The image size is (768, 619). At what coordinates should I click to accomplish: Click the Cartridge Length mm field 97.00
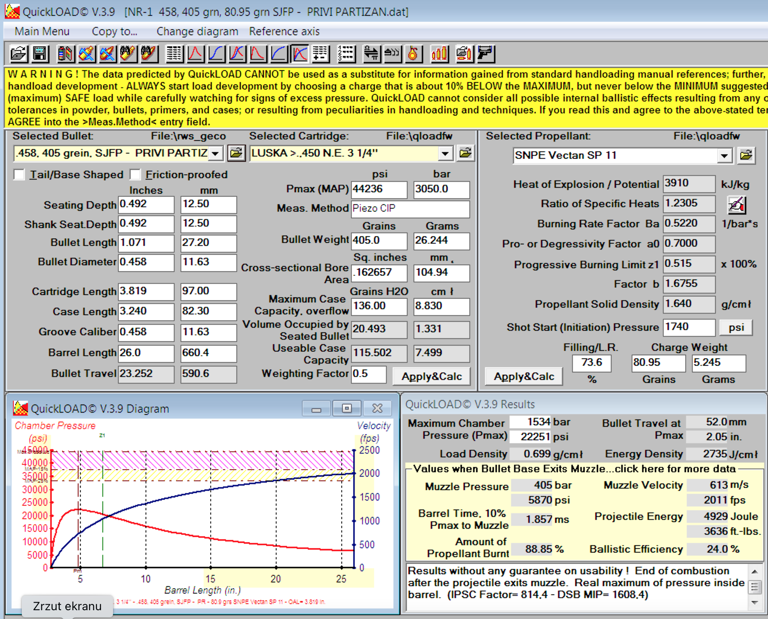(209, 291)
